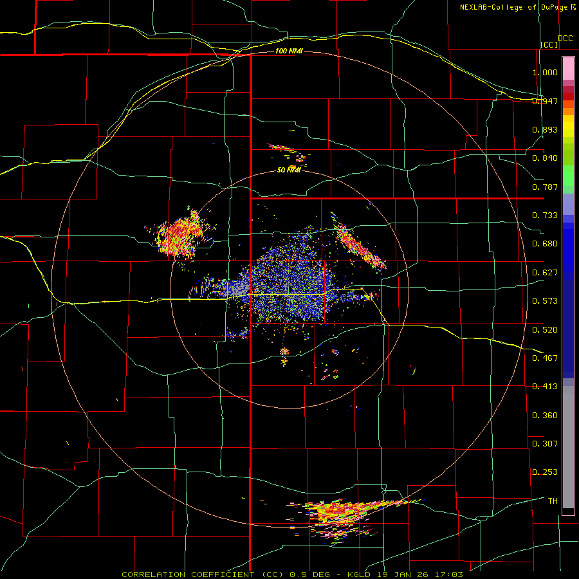The width and height of the screenshot is (579, 579).
Task: Pick the dark red color bar segment
Action: tap(568, 96)
